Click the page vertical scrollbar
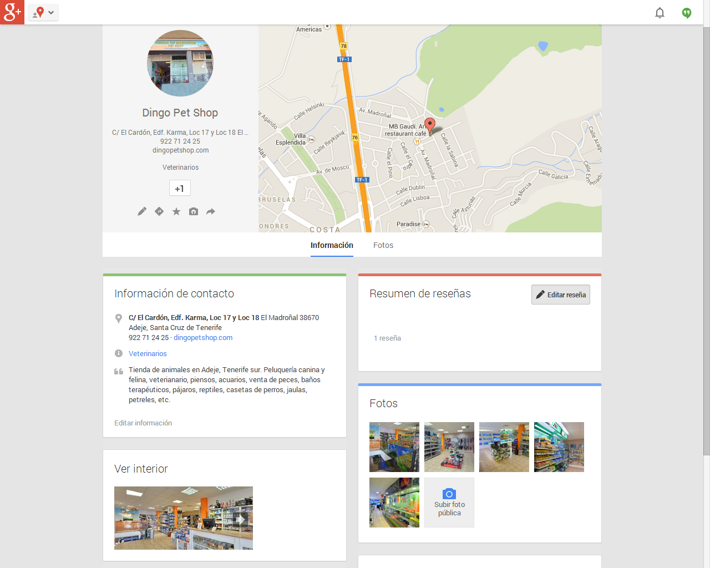Image resolution: width=710 pixels, height=568 pixels. (706, 239)
